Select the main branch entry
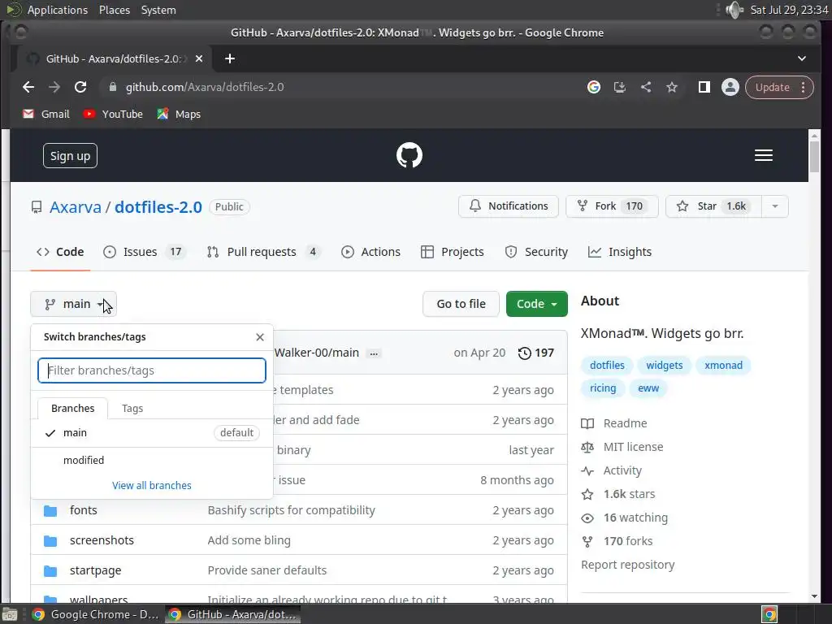 click(x=152, y=433)
